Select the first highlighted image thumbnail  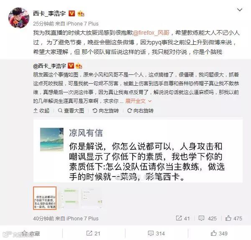point(45,198)
